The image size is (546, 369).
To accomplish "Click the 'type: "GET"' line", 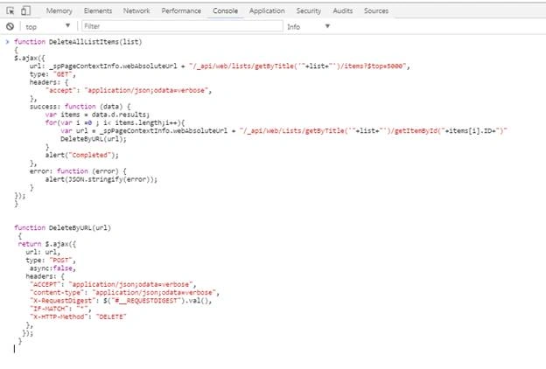I will pos(52,74).
